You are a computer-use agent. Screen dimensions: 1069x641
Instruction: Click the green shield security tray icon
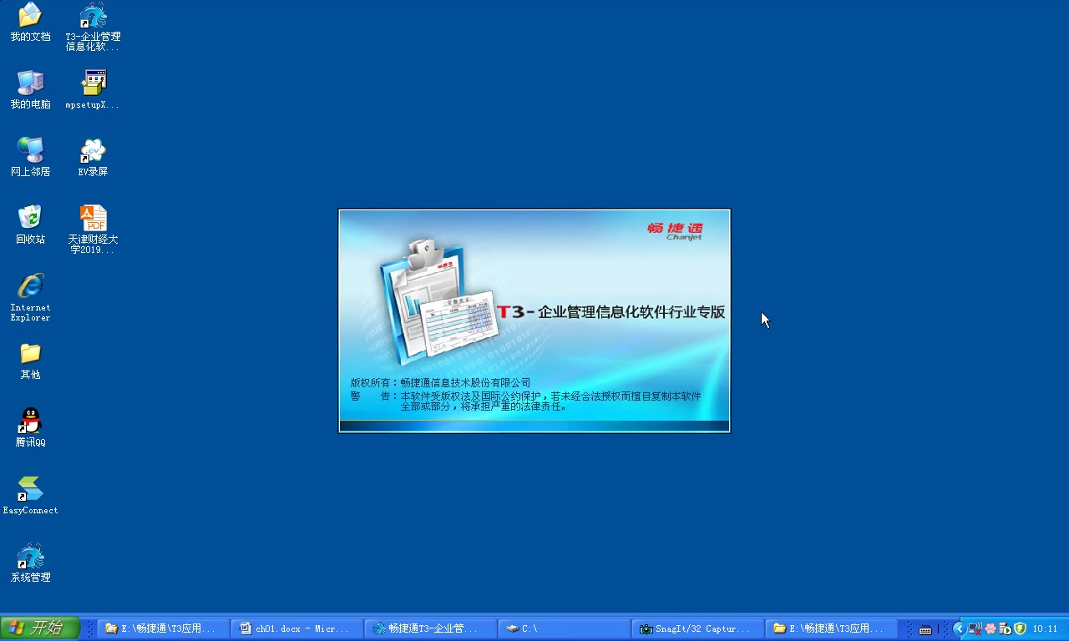1020,628
